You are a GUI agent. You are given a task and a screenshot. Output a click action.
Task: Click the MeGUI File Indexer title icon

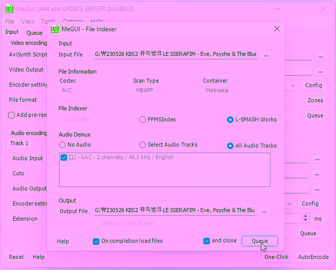pyautogui.click(x=55, y=29)
